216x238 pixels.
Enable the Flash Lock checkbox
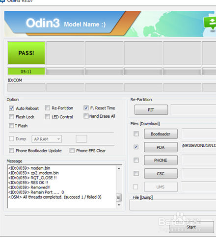click(11, 117)
